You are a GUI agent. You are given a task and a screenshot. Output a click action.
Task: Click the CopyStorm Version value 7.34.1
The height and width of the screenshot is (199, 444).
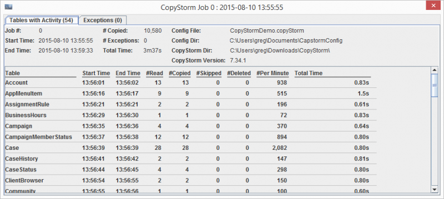(238, 61)
